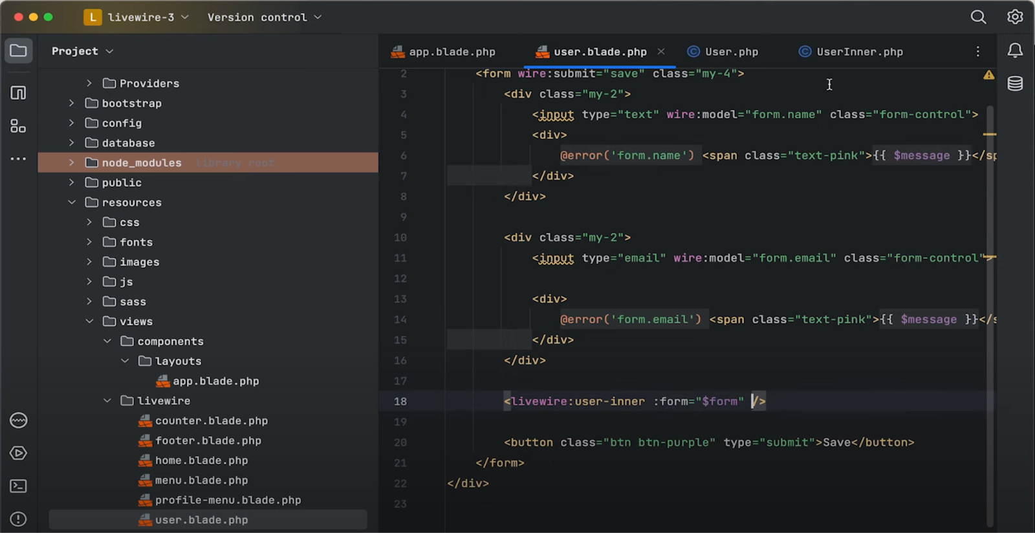
Task: Click the editor vertical scrollbar
Action: point(989,317)
